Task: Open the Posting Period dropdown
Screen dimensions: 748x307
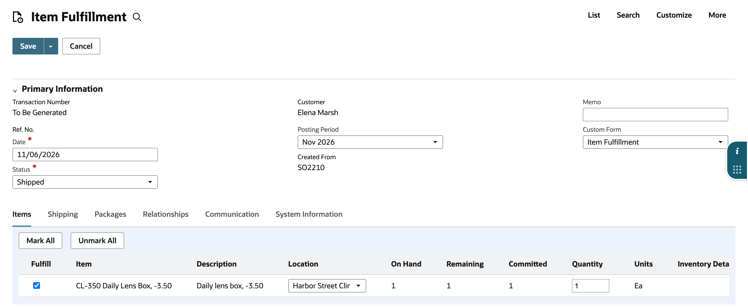Action: pyautogui.click(x=370, y=142)
